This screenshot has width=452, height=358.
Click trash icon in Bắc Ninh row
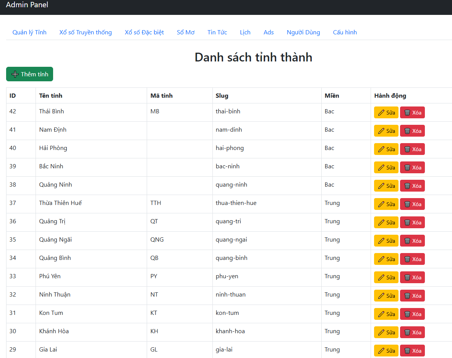pyautogui.click(x=407, y=168)
